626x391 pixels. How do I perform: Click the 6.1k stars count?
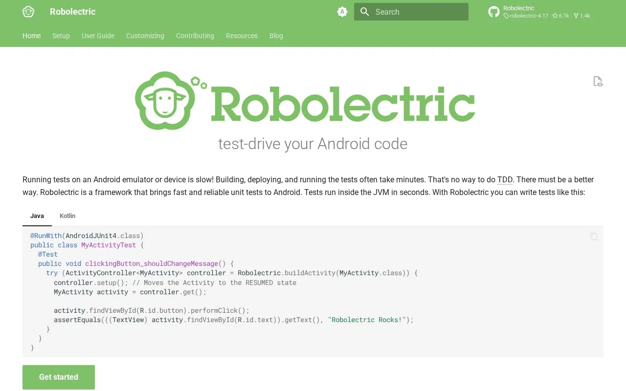[561, 16]
